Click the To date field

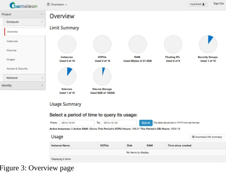click(x=119, y=123)
